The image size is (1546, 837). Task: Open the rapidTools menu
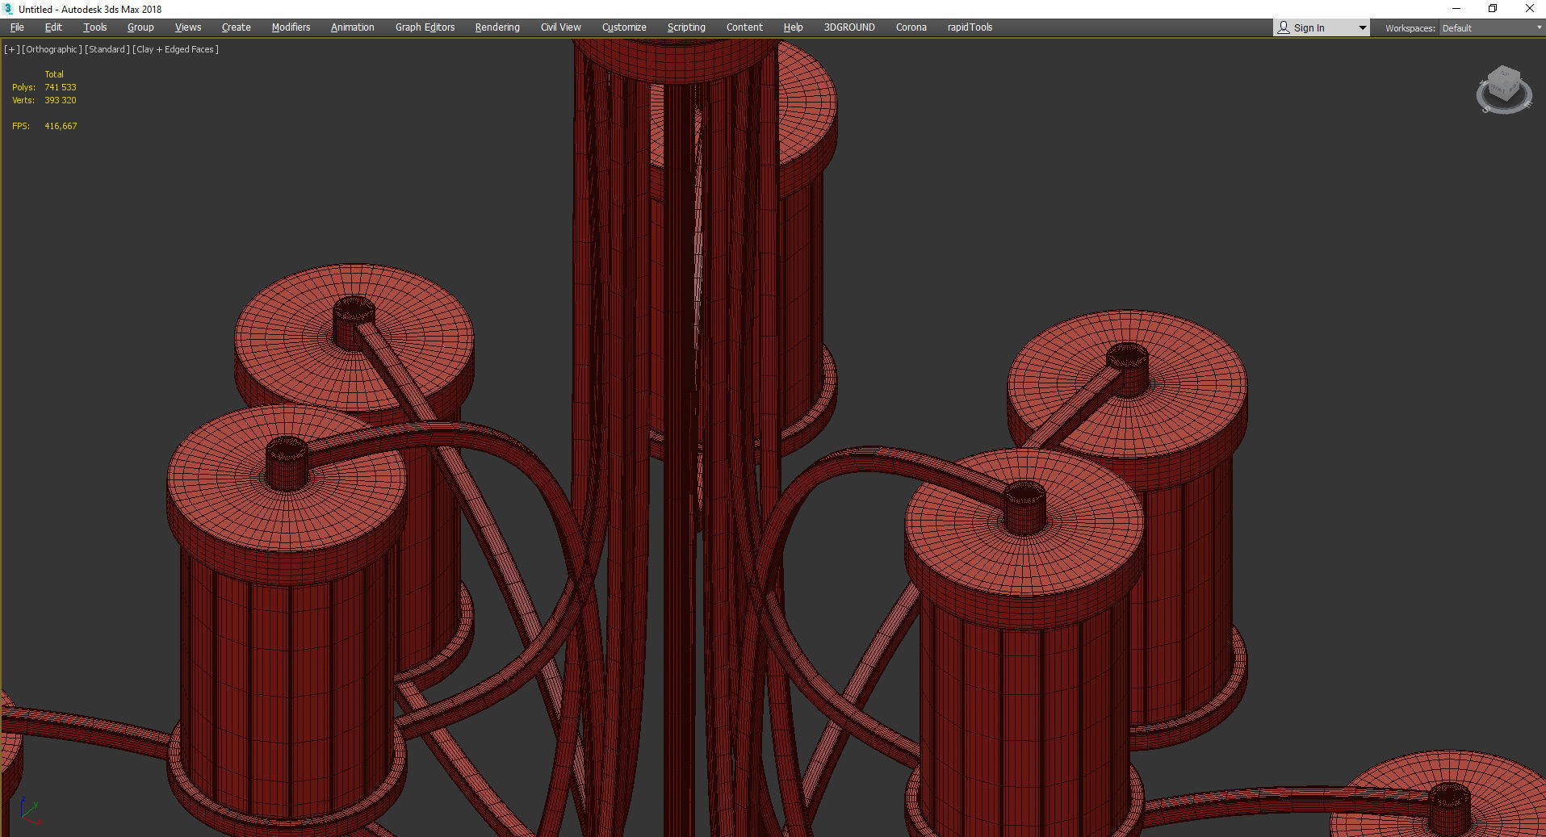click(970, 27)
